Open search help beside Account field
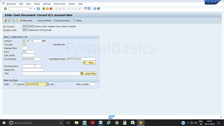The image size is (224, 126). coord(47,84)
